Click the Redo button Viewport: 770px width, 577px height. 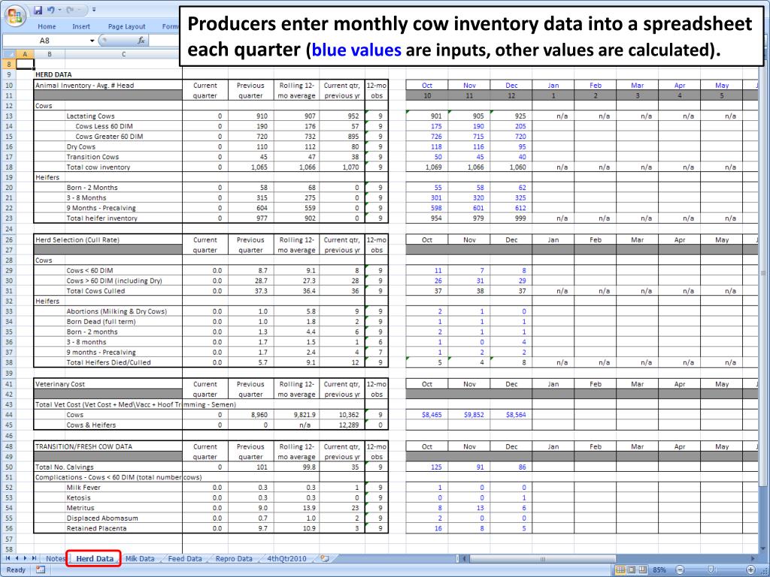[70, 10]
